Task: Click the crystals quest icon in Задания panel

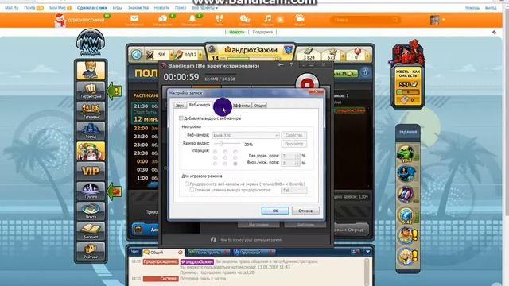Action: coord(406,194)
